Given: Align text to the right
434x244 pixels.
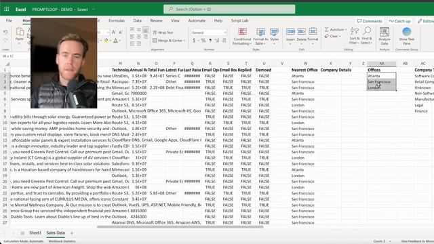Looking at the screenshot, I should click(146, 37).
